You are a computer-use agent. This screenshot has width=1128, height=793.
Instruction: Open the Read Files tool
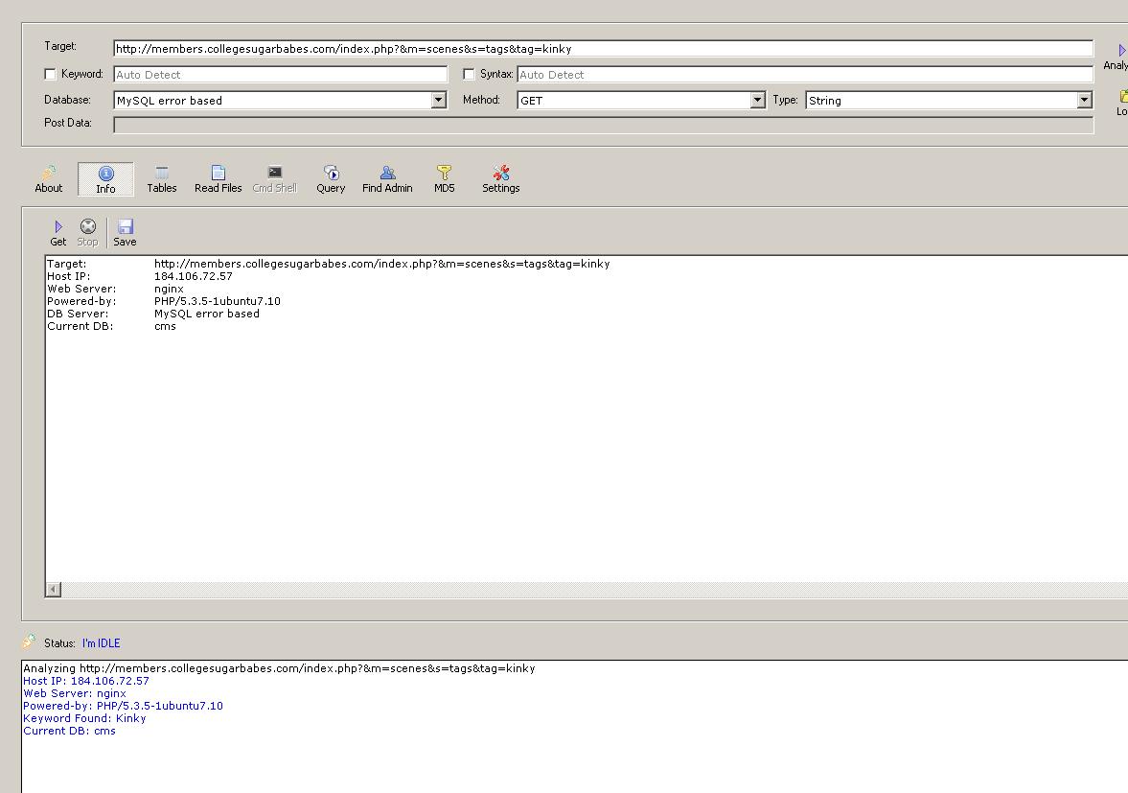tap(218, 179)
